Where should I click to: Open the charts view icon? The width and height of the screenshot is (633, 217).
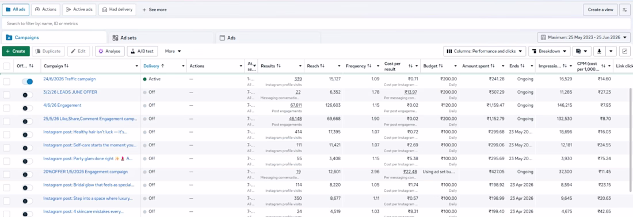click(x=625, y=51)
